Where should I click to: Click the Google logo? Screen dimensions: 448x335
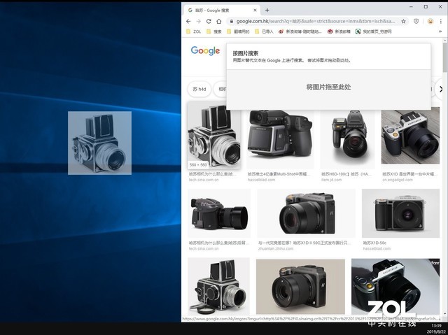pyautogui.click(x=205, y=51)
